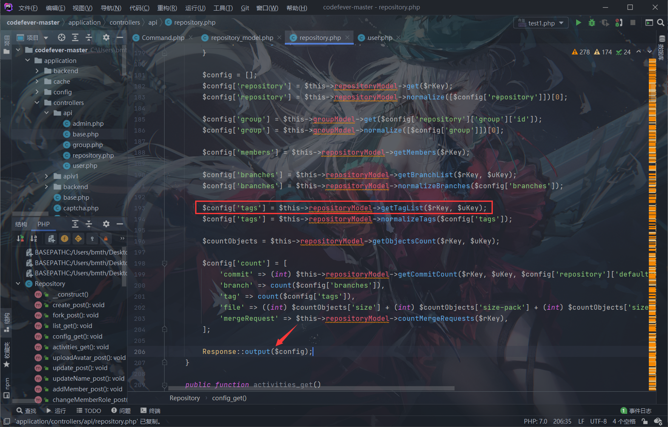Jump to previous highlighted error arrow

point(638,52)
